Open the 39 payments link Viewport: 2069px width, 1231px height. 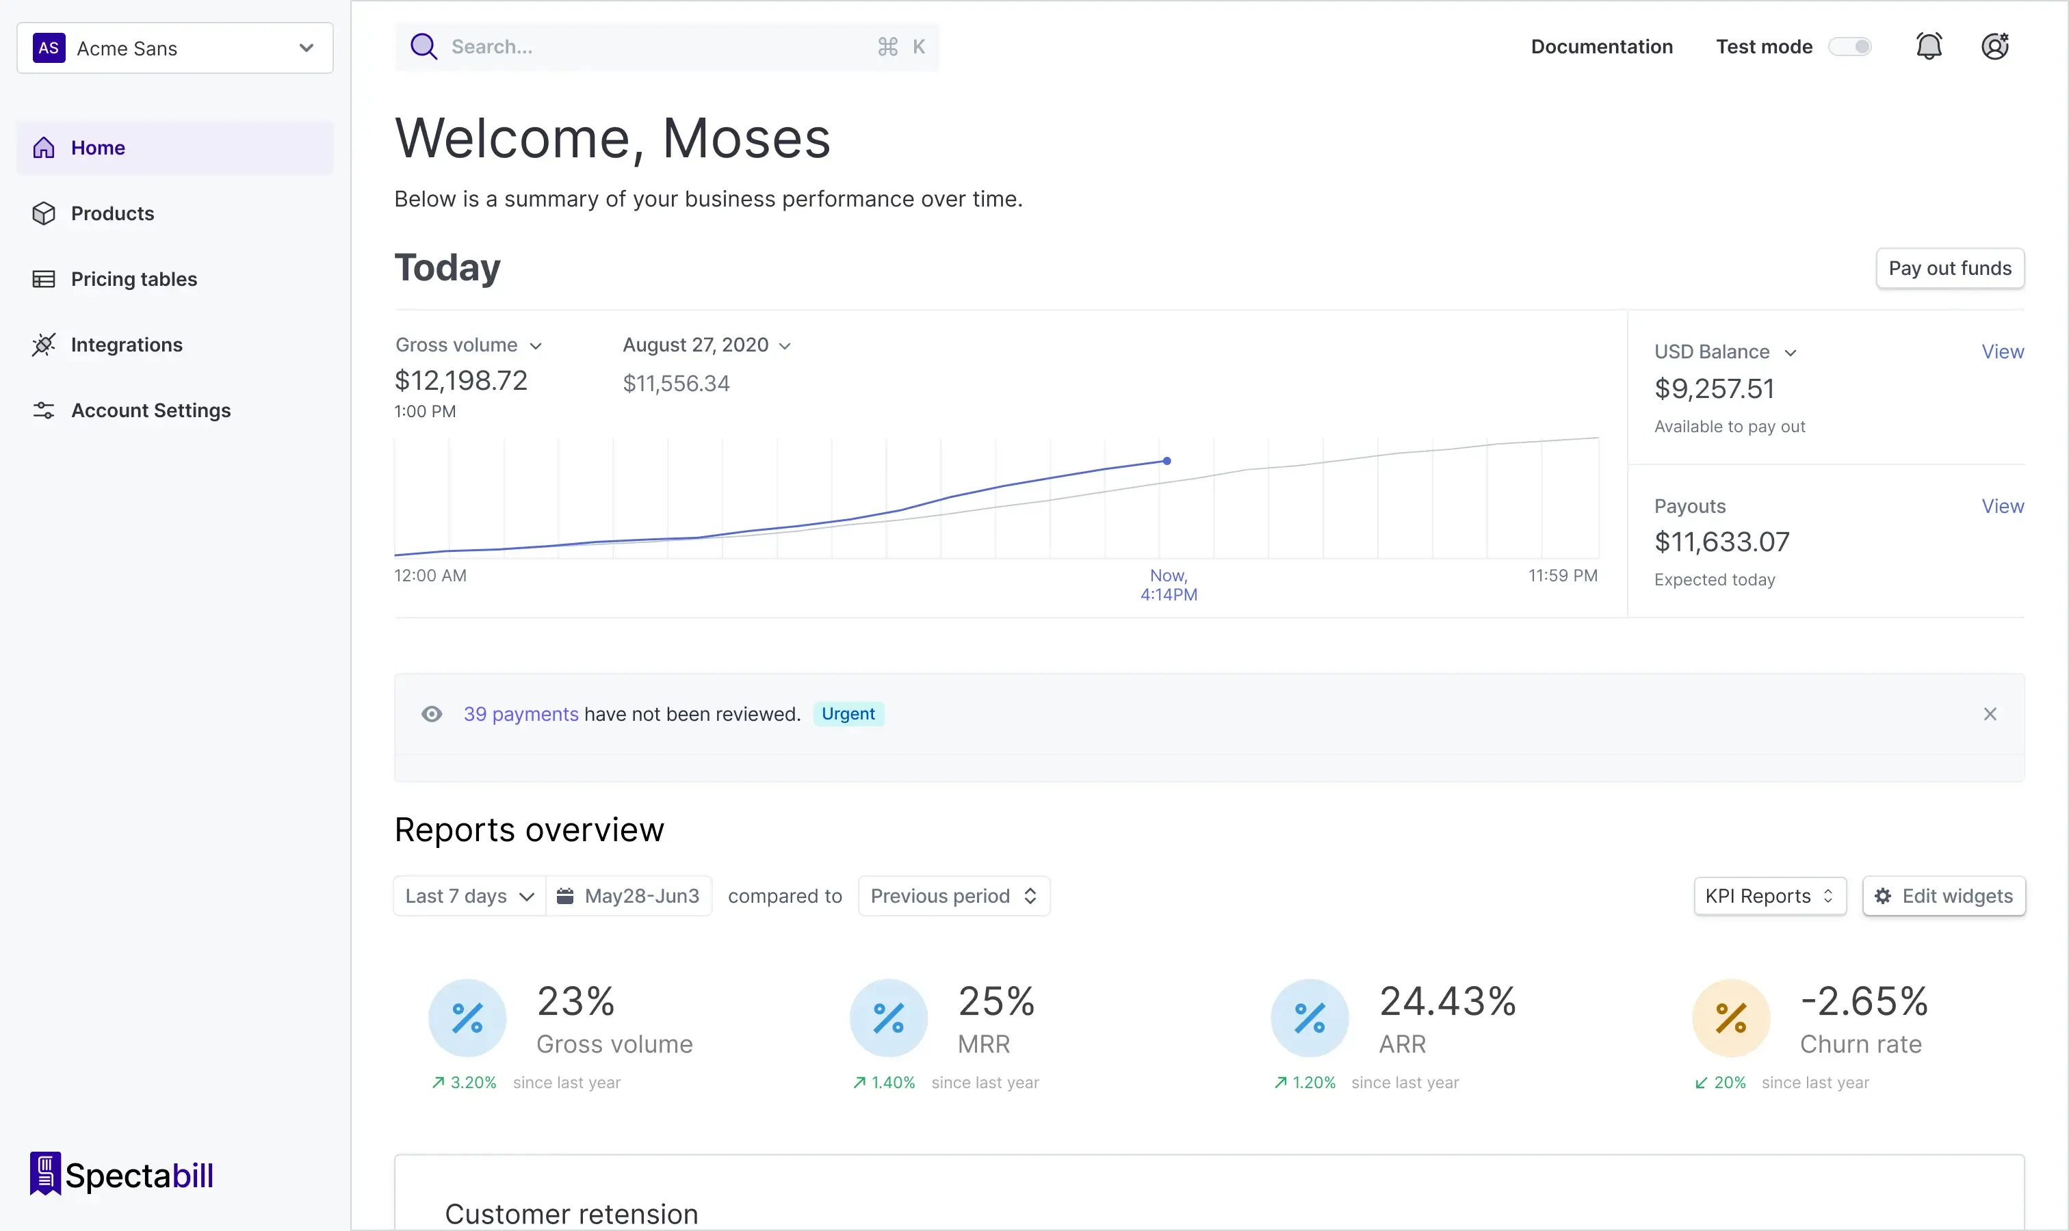point(521,714)
